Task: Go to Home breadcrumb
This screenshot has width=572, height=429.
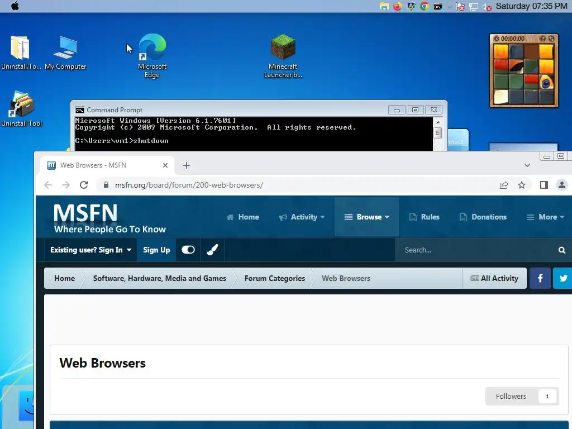Action: (65, 278)
